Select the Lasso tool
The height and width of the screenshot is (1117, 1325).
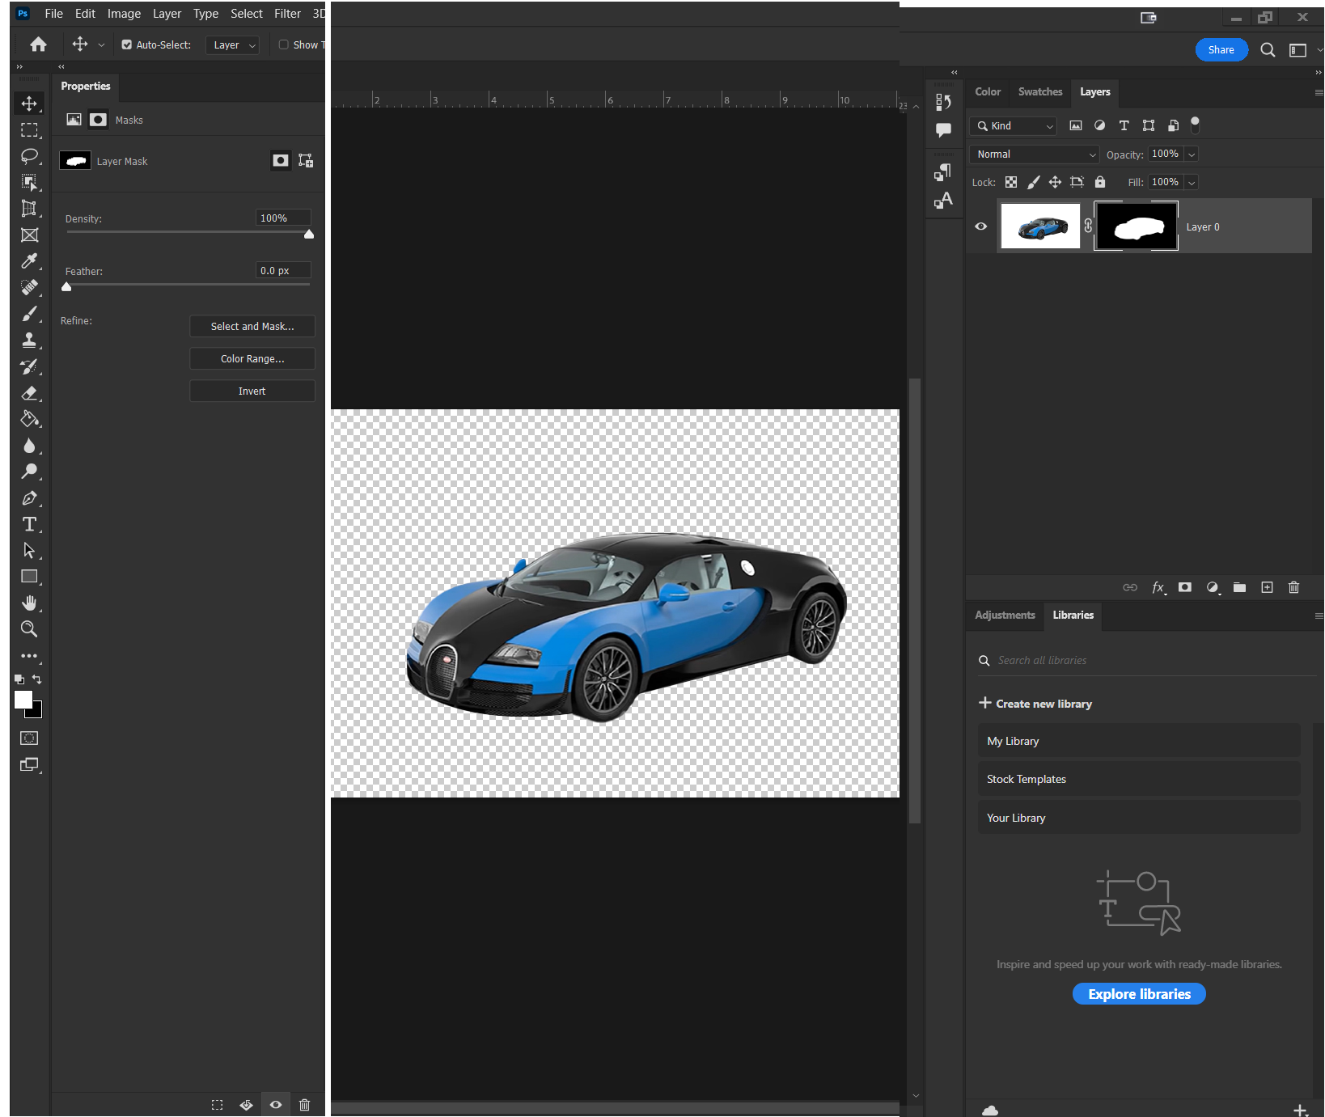coord(30,156)
